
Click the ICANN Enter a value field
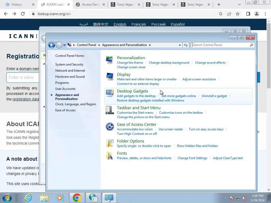click(x=23, y=77)
